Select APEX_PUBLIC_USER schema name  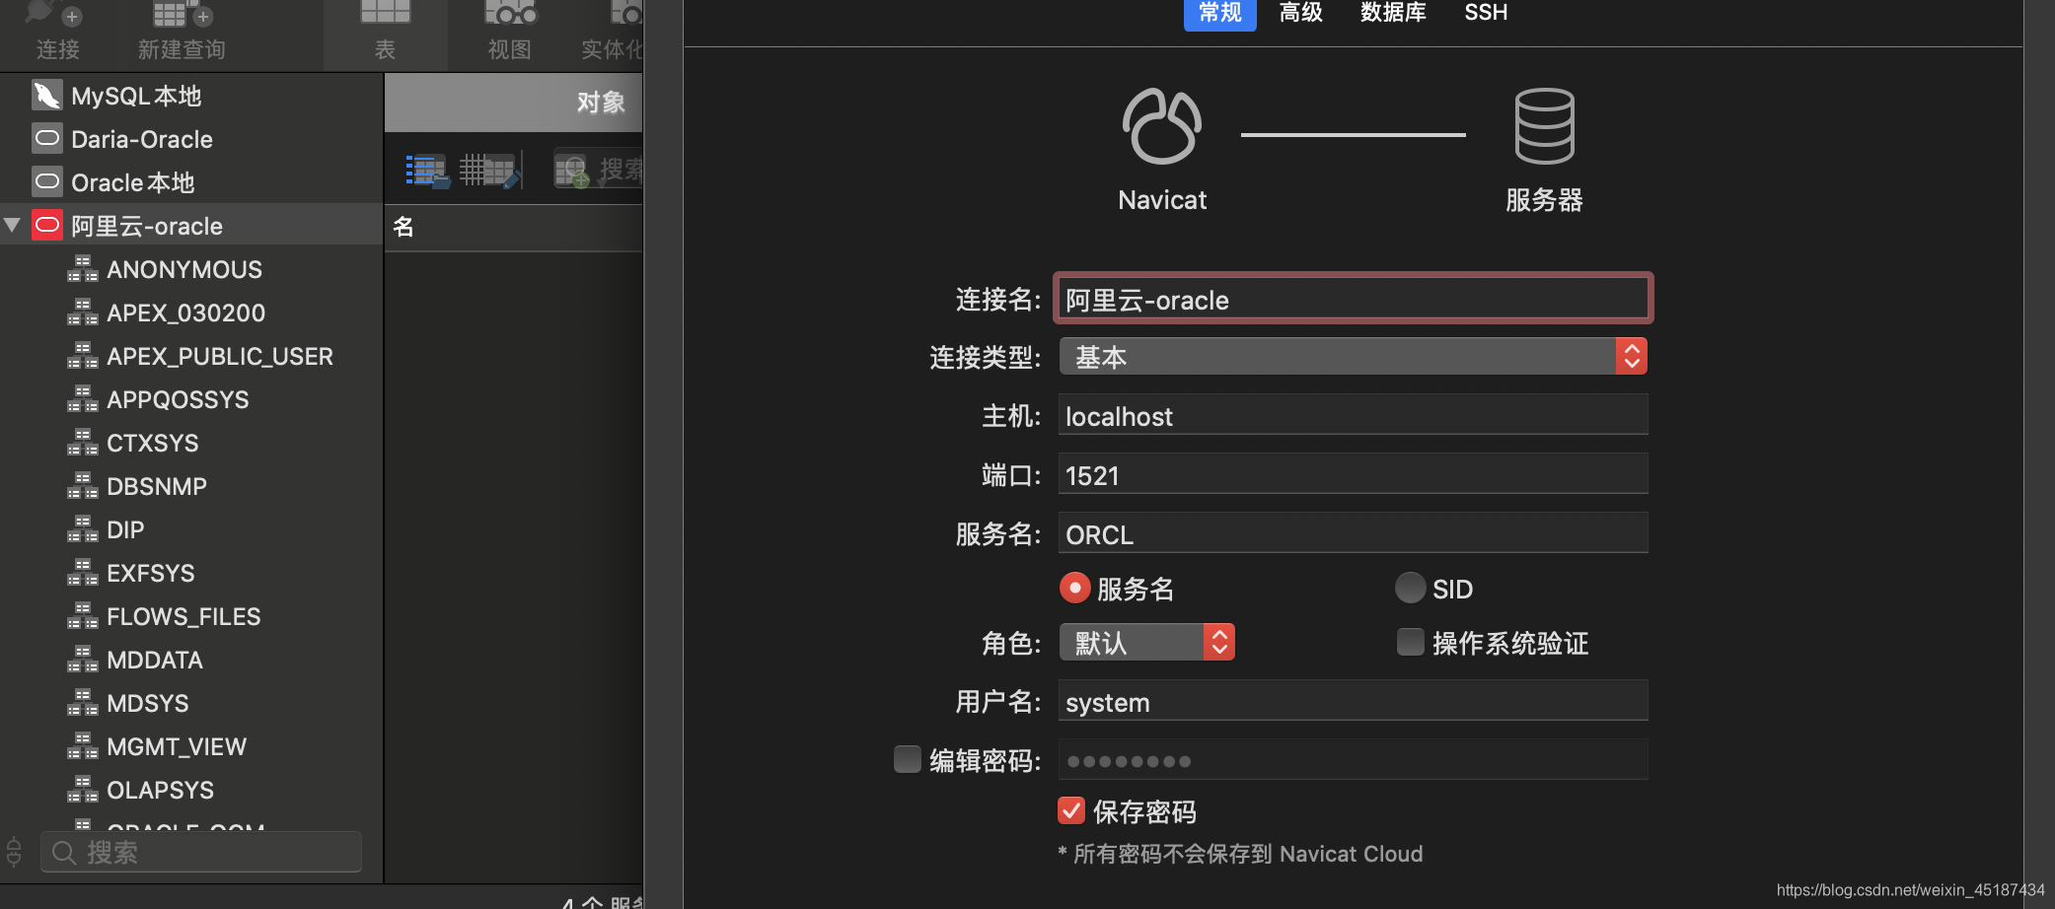(220, 357)
